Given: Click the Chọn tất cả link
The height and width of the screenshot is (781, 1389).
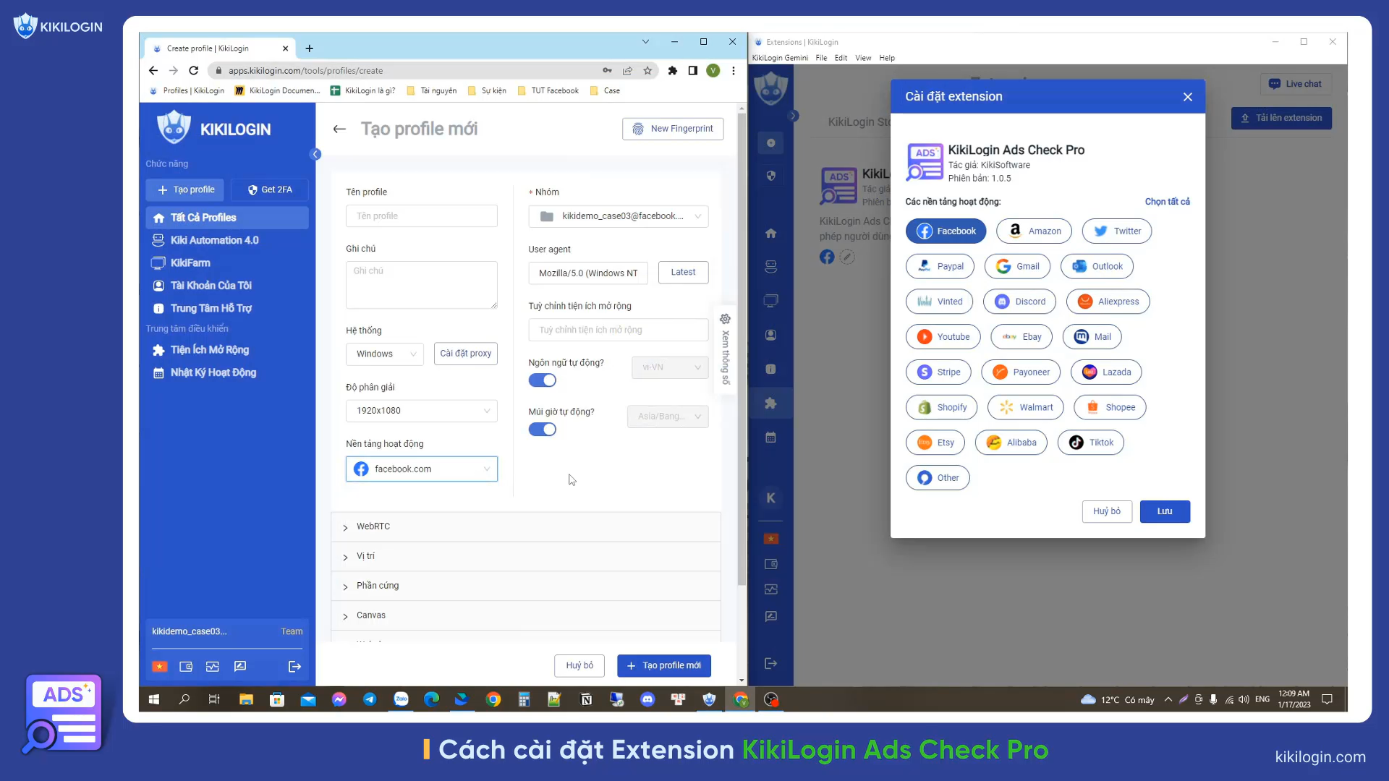Looking at the screenshot, I should 1167,202.
